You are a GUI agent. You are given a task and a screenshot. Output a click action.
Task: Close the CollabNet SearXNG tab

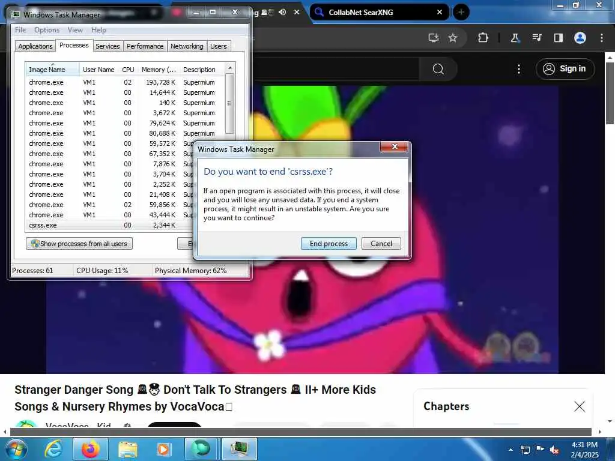tap(440, 12)
